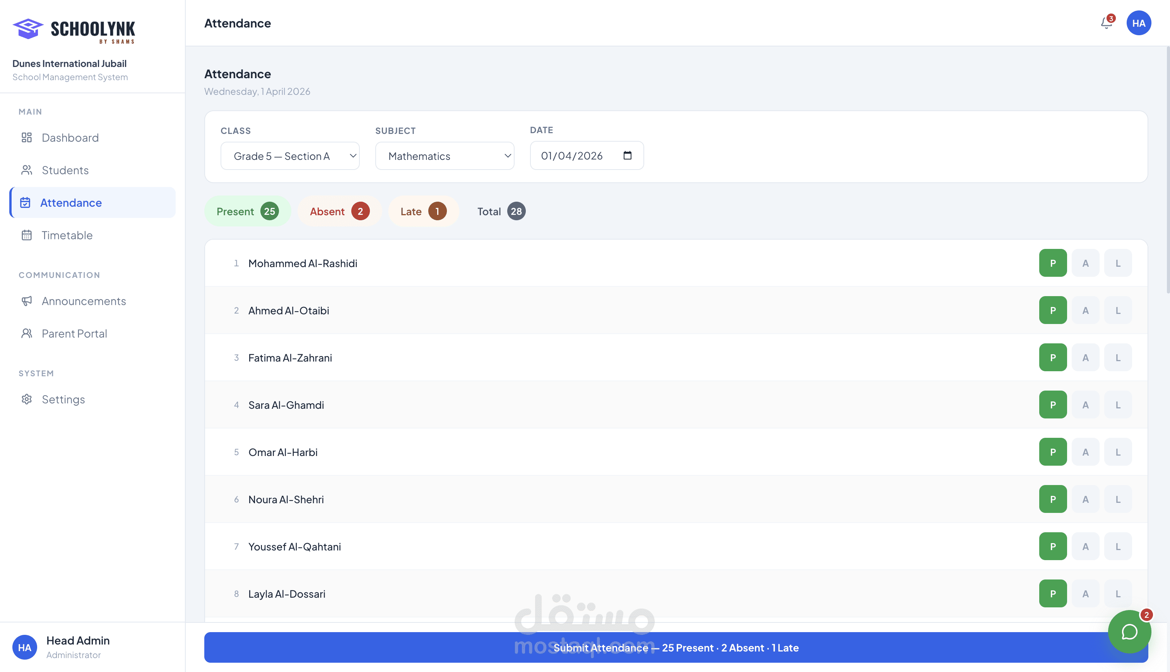
Task: Go to Parent Portal menu item
Action: [74, 334]
